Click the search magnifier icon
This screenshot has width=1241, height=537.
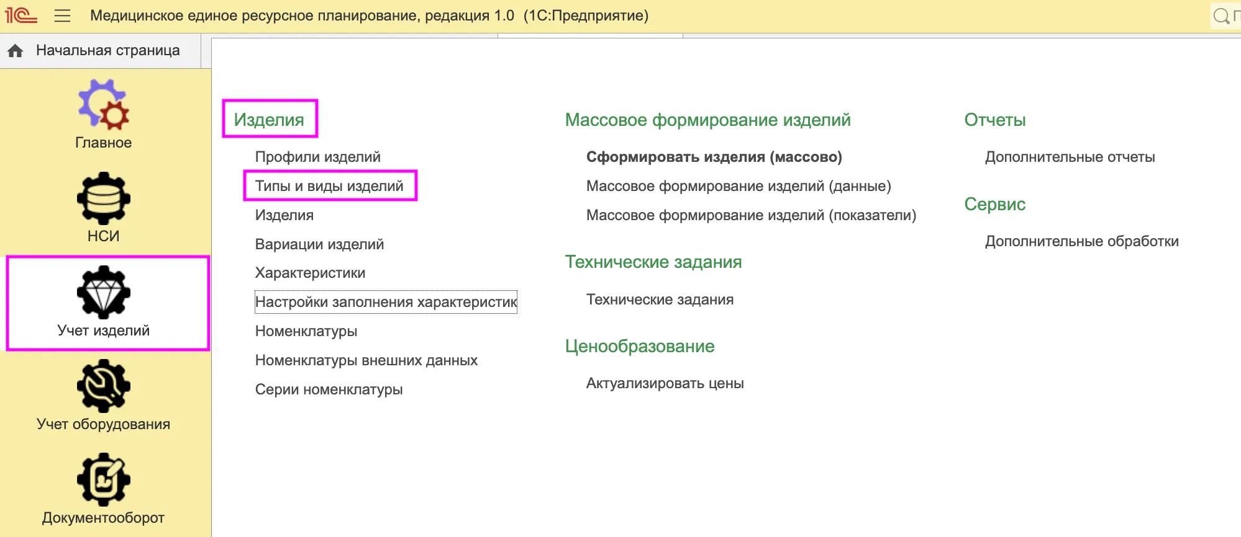[x=1221, y=16]
